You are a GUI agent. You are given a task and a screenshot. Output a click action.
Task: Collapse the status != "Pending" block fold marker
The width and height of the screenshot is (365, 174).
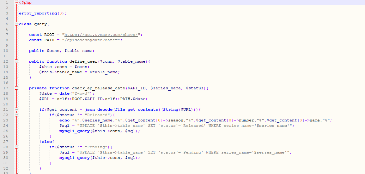click(16, 147)
